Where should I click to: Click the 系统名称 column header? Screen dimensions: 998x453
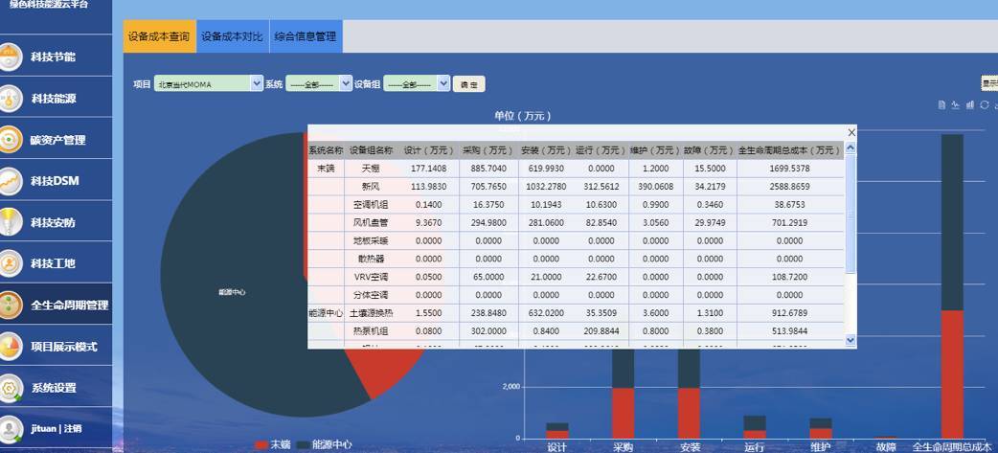[x=326, y=150]
